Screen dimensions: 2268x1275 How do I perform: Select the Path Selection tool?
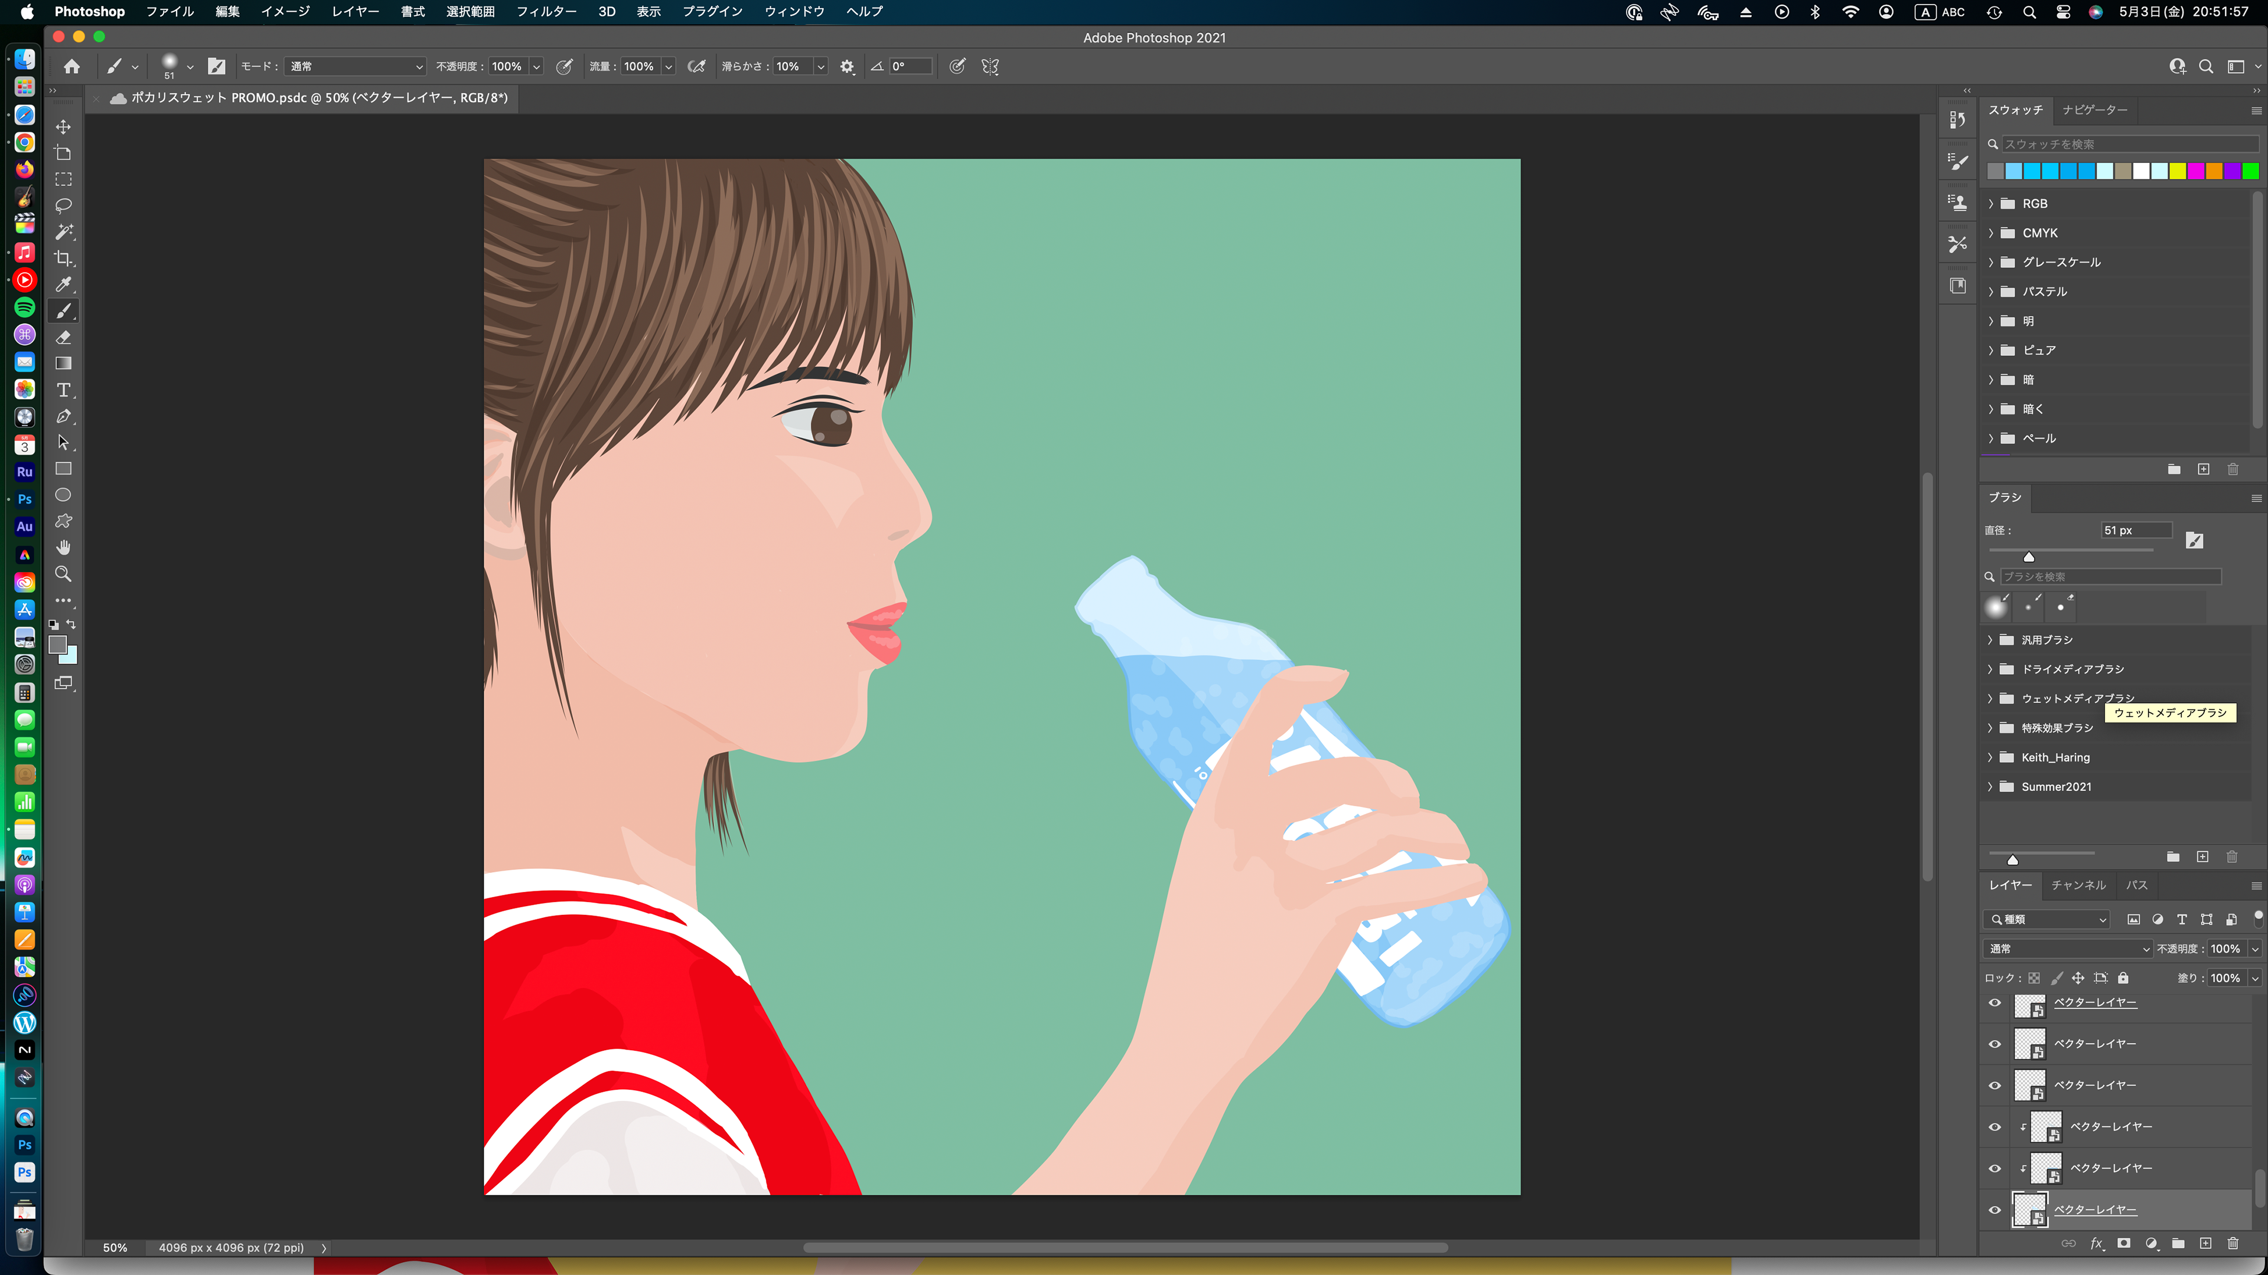click(63, 443)
